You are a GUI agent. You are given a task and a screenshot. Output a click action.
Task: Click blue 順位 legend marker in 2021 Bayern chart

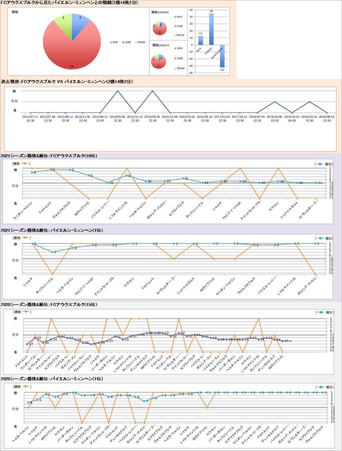click(320, 238)
